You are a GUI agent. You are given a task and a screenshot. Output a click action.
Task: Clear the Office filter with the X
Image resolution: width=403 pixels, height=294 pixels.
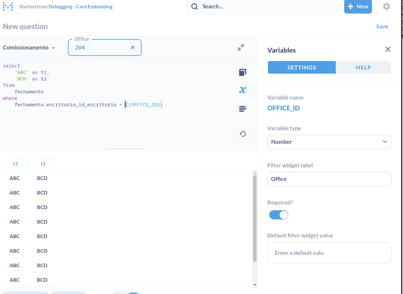[x=133, y=47]
